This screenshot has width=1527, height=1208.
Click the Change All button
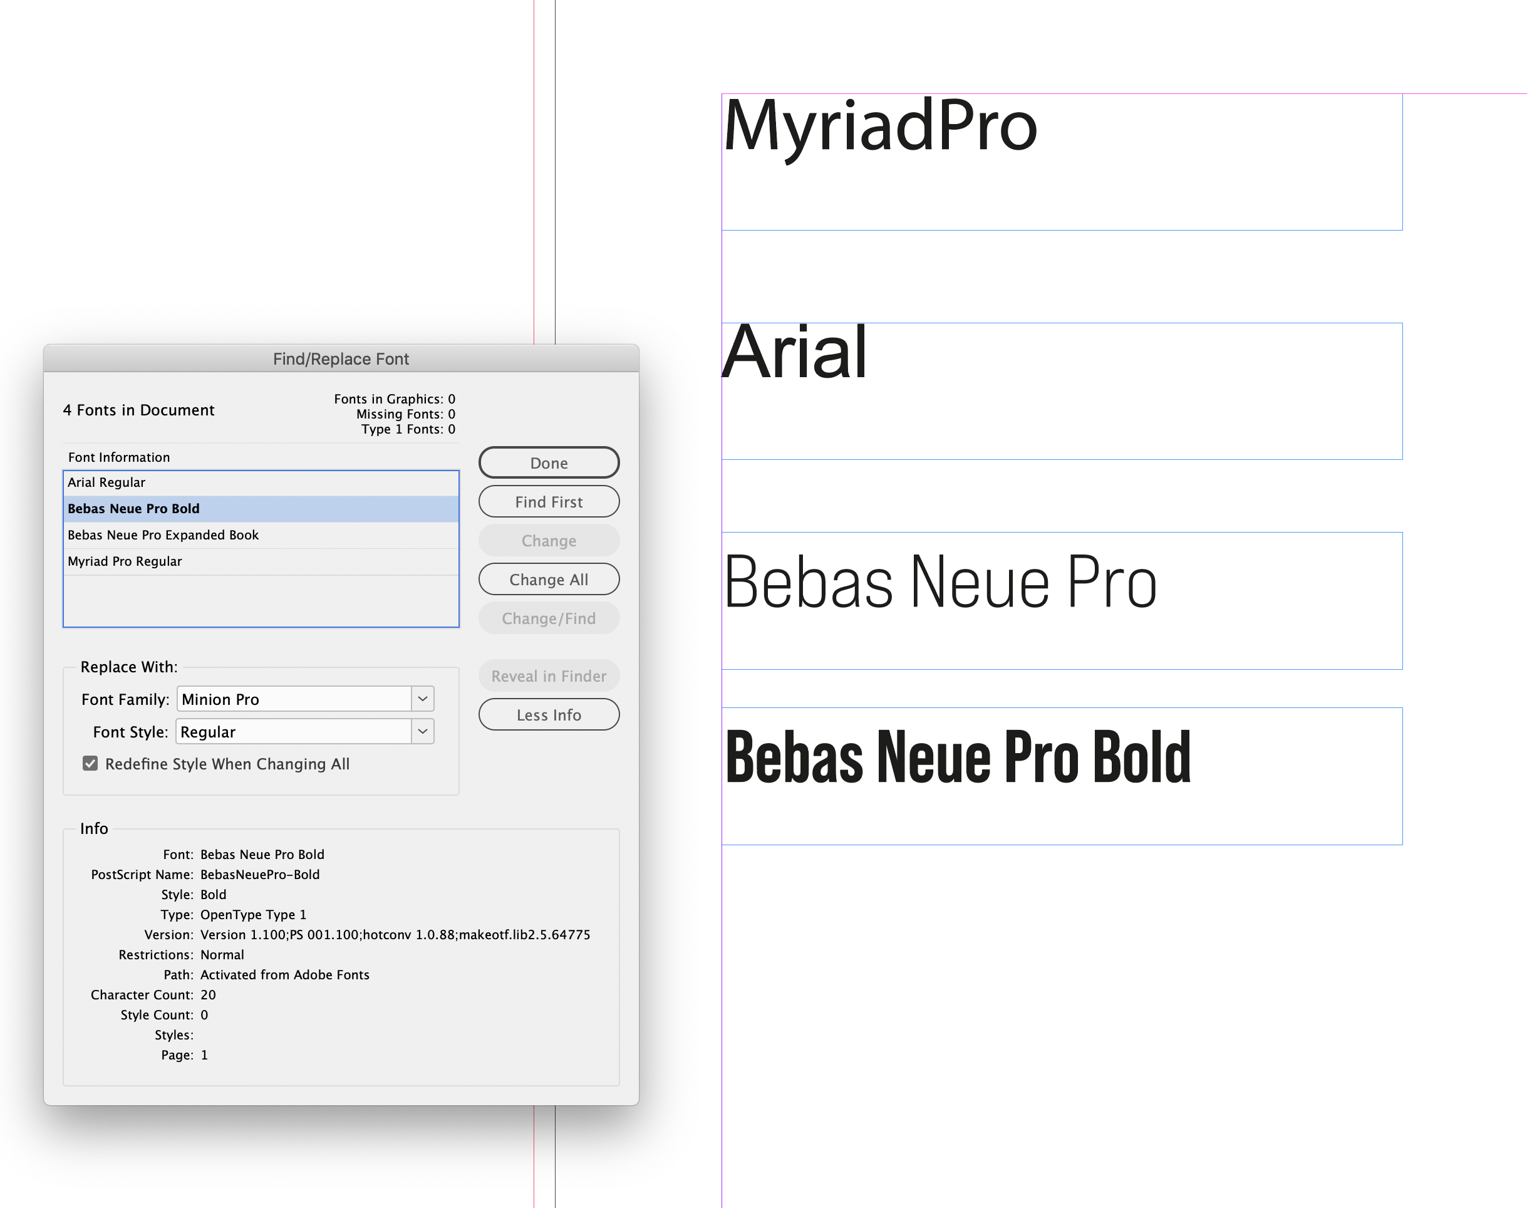click(549, 579)
